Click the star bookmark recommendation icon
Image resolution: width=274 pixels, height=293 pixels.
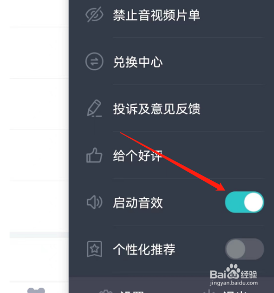[x=95, y=249]
